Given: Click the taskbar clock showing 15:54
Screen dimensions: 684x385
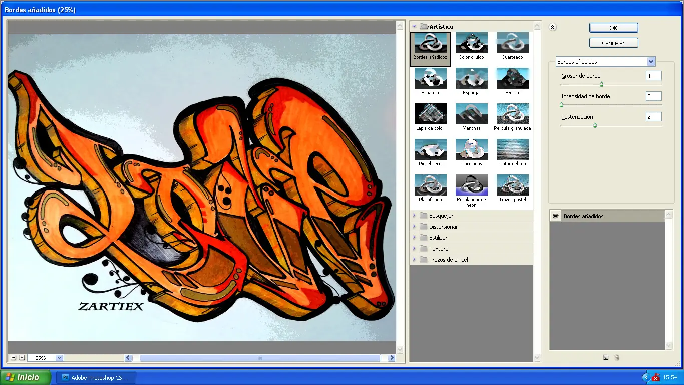Looking at the screenshot, I should (x=670, y=378).
